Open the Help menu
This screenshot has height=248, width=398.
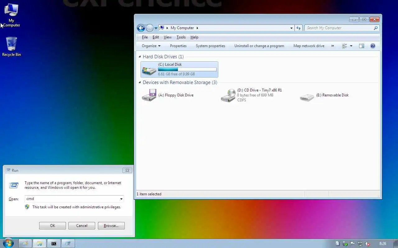pyautogui.click(x=194, y=37)
